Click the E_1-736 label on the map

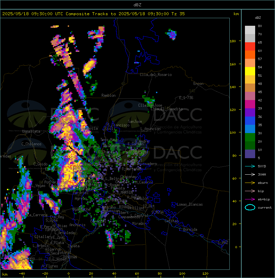click(186, 98)
